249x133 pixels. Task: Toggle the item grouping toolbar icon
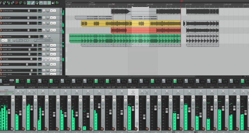pyautogui.click(x=33, y=3)
